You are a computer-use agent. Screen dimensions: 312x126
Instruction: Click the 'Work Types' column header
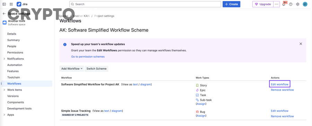(202, 78)
